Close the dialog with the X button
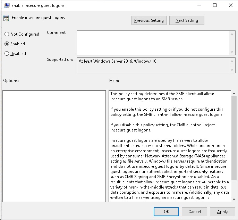This screenshot has height=220, width=238. [x=230, y=6]
